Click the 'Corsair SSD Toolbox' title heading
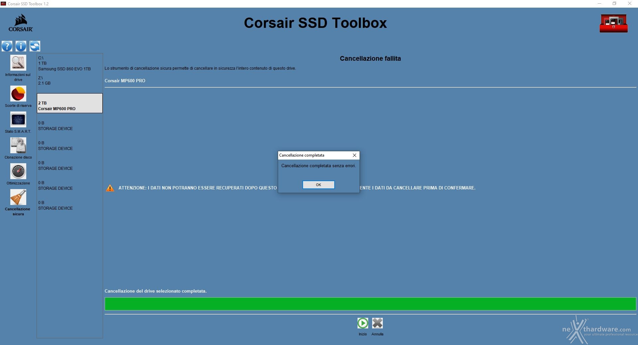The image size is (638, 345). point(315,23)
